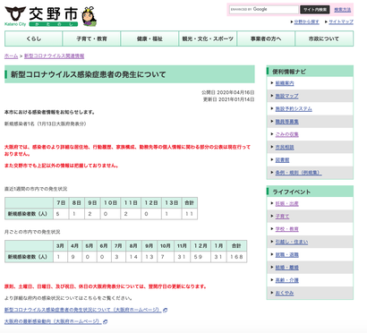Go to ホーム via breadcrumb

(x=11, y=56)
